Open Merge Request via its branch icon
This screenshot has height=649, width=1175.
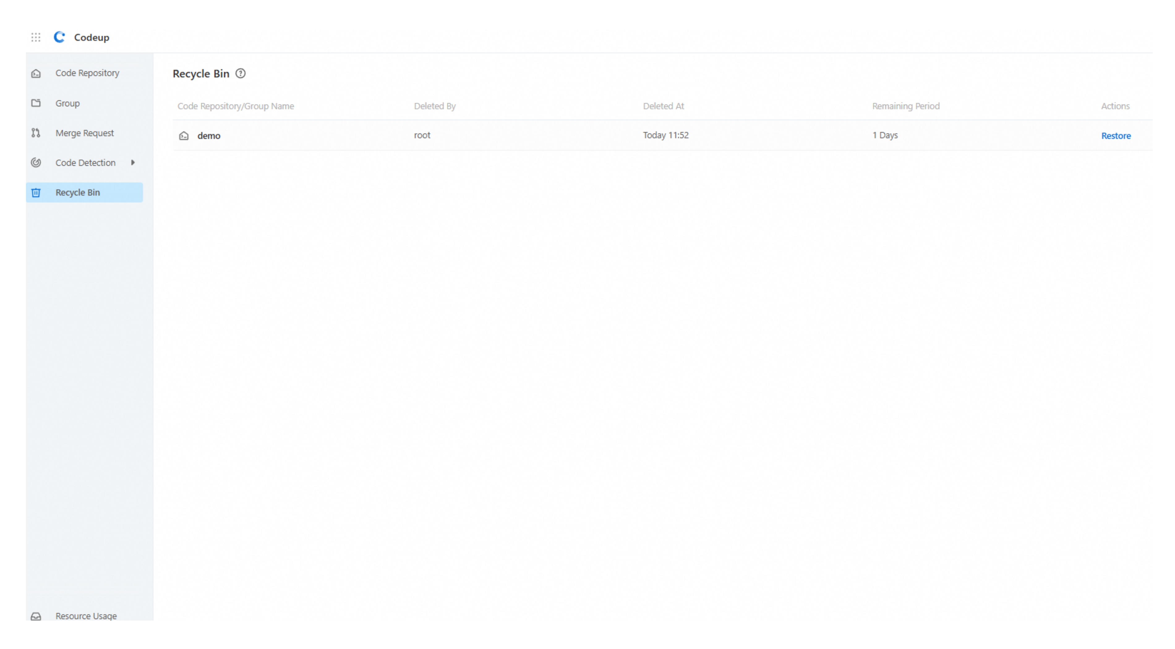point(36,133)
